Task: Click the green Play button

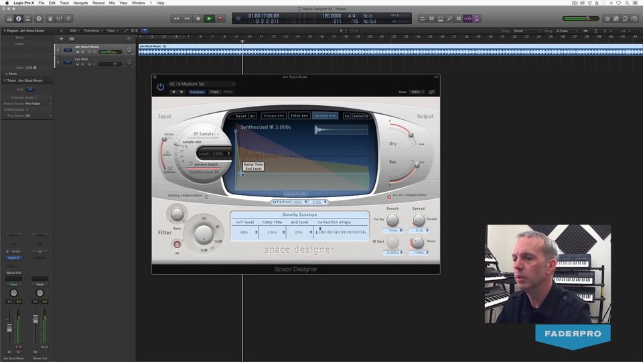Action: (x=209, y=19)
